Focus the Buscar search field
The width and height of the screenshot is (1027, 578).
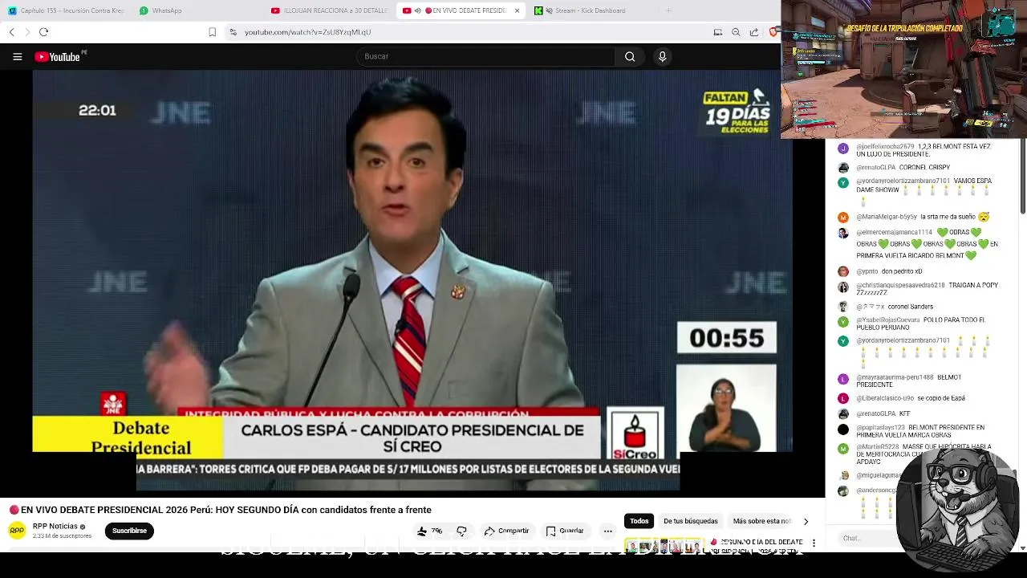pos(485,56)
